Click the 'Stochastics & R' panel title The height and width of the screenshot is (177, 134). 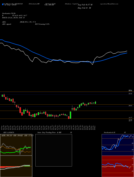(x=110, y=132)
